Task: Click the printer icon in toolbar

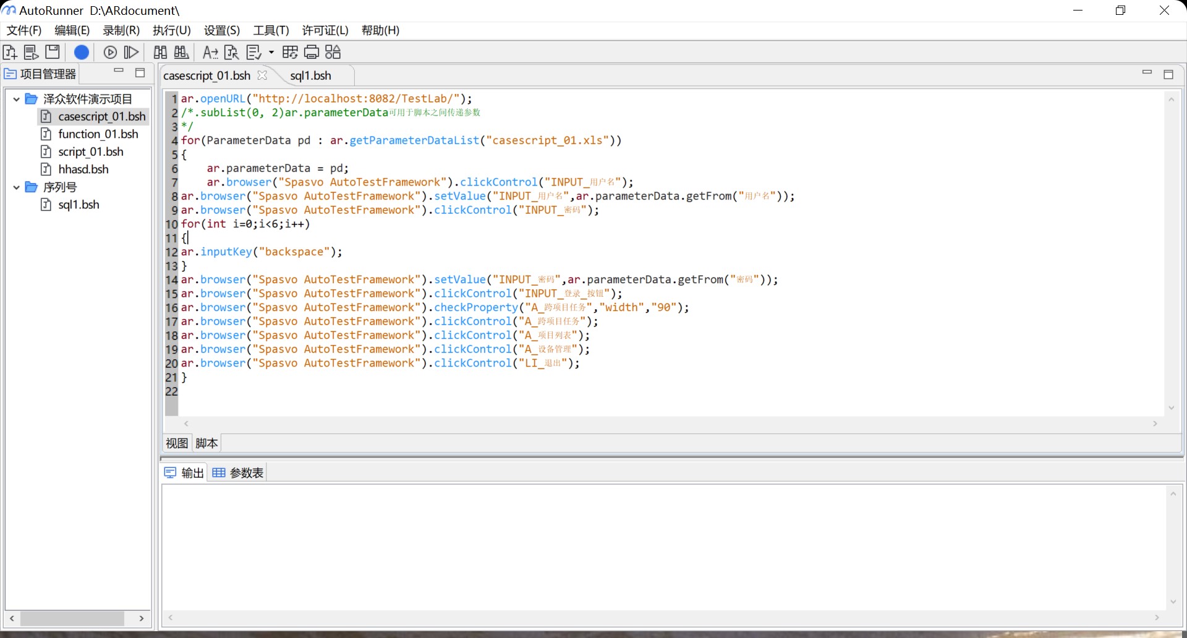Action: 312,53
